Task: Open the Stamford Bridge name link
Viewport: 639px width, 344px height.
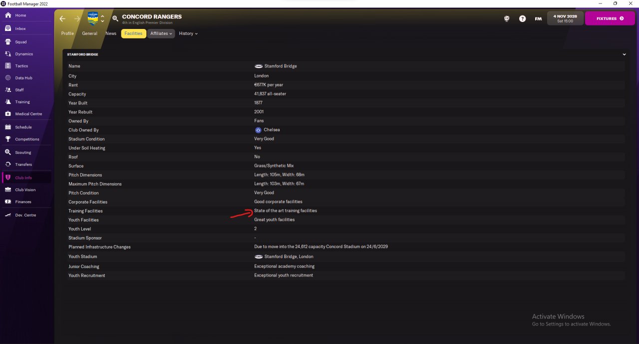Action: [281, 66]
